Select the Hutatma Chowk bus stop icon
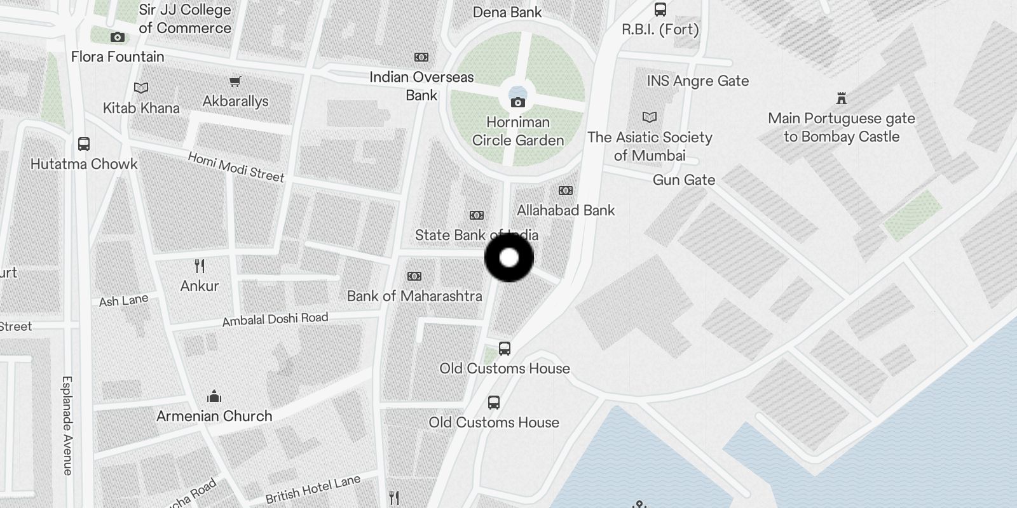This screenshot has height=508, width=1017. pos(84,144)
